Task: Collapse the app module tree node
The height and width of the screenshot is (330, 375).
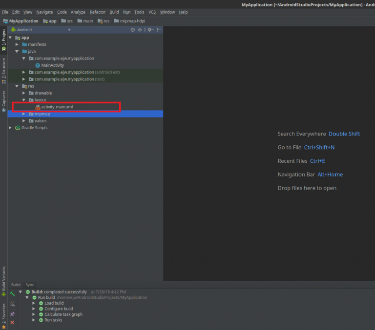Action: tap(10, 38)
